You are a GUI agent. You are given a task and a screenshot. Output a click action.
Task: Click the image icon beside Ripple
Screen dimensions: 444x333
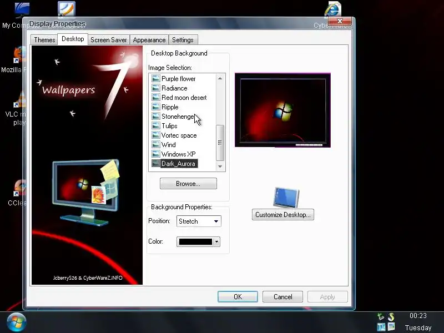click(156, 107)
